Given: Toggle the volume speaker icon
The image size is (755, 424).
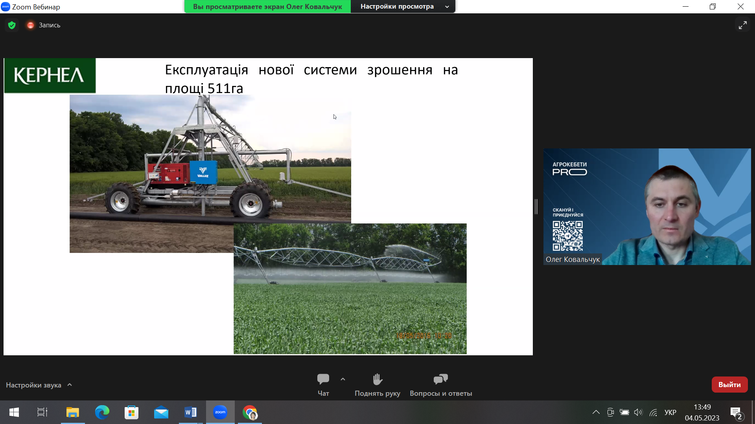Looking at the screenshot, I should pos(638,412).
